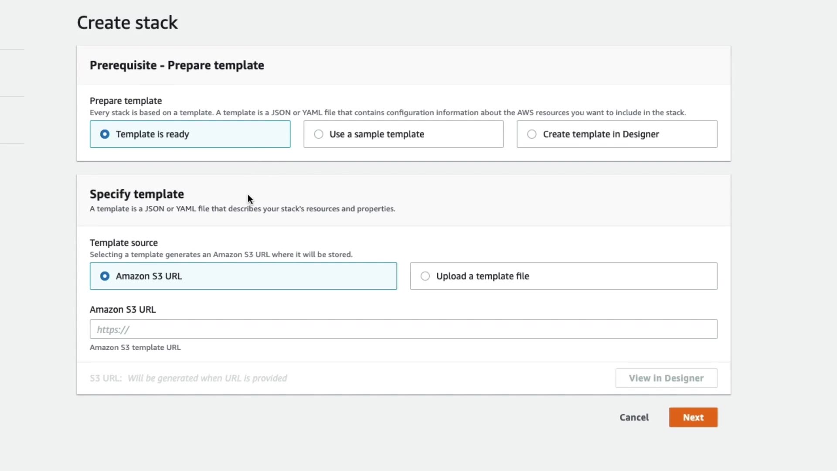Viewport: 837px width, 471px height.
Task: Open View in Designer button
Action: click(666, 378)
